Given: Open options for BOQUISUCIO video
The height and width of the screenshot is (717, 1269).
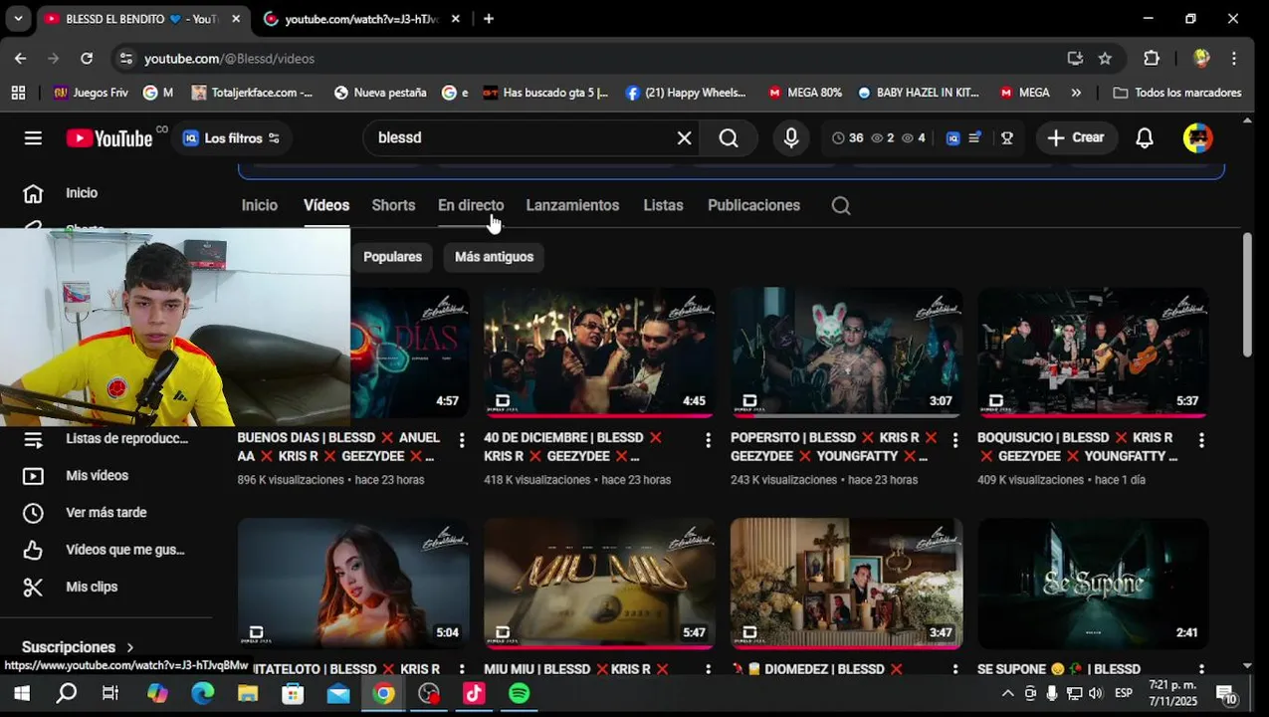Looking at the screenshot, I should [x=1201, y=439].
